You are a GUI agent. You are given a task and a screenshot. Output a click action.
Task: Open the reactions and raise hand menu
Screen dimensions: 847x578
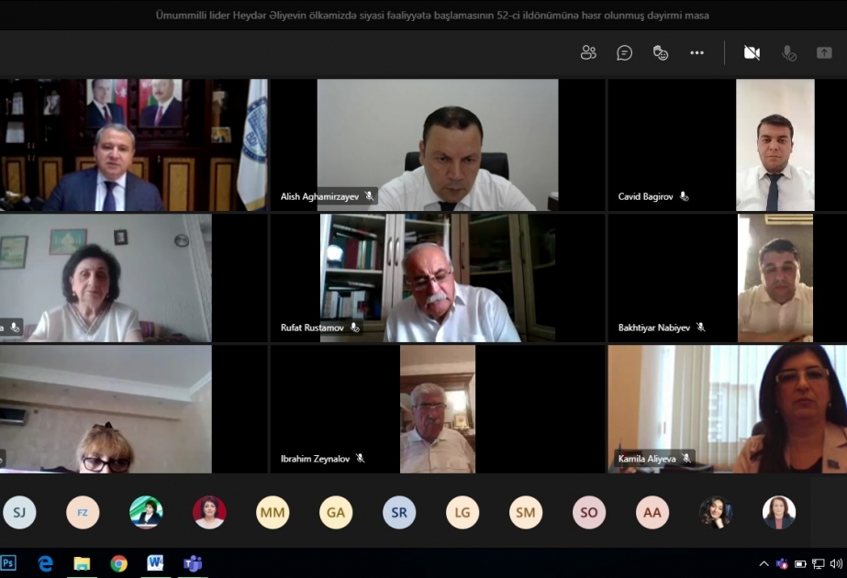pyautogui.click(x=661, y=53)
